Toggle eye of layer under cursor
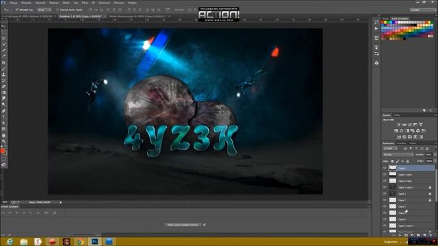This screenshot has width=438, height=246. tap(385, 213)
